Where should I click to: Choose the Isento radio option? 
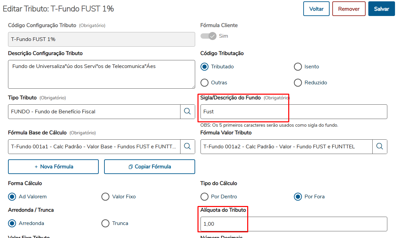coord(298,67)
